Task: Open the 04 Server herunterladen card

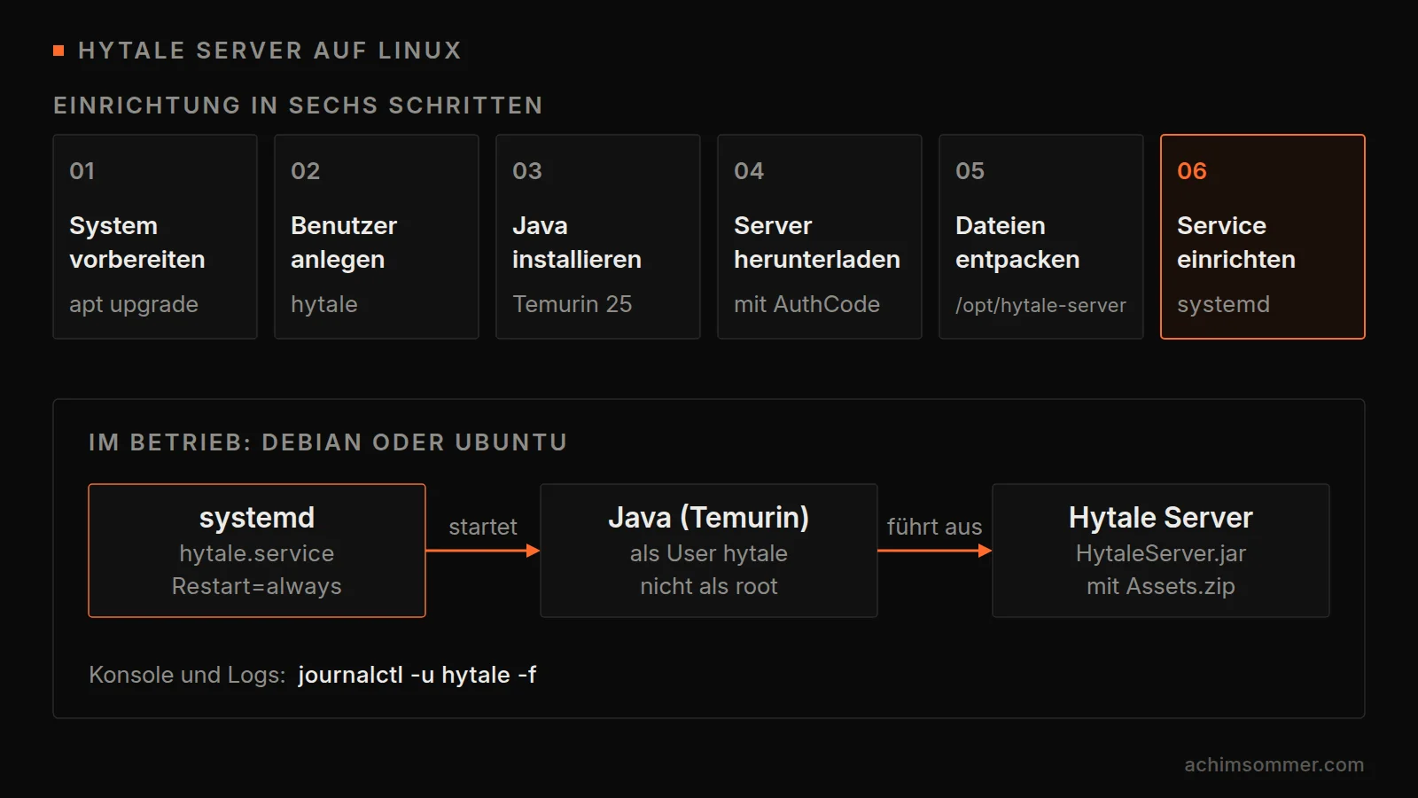Action: 820,237
